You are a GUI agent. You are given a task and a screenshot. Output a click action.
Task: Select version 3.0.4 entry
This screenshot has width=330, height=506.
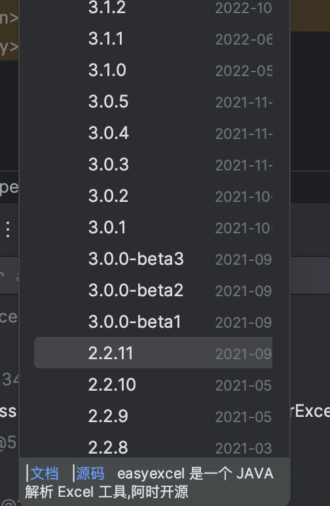click(x=153, y=133)
